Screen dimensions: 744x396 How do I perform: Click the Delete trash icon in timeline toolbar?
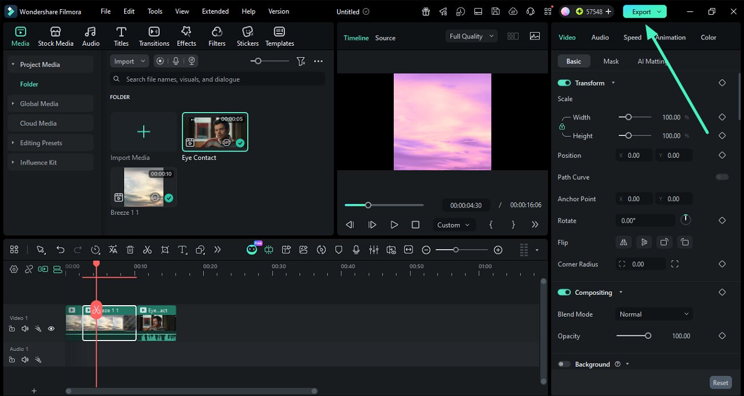click(130, 250)
